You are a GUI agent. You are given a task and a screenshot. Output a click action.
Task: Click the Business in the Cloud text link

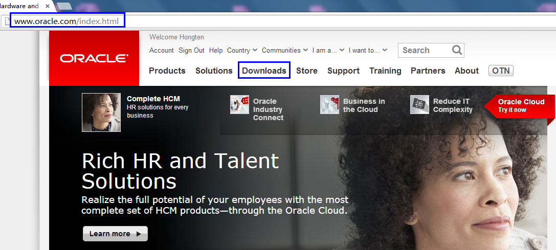(x=364, y=105)
